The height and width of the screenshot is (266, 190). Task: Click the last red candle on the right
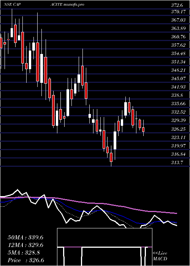[x=143, y=130]
